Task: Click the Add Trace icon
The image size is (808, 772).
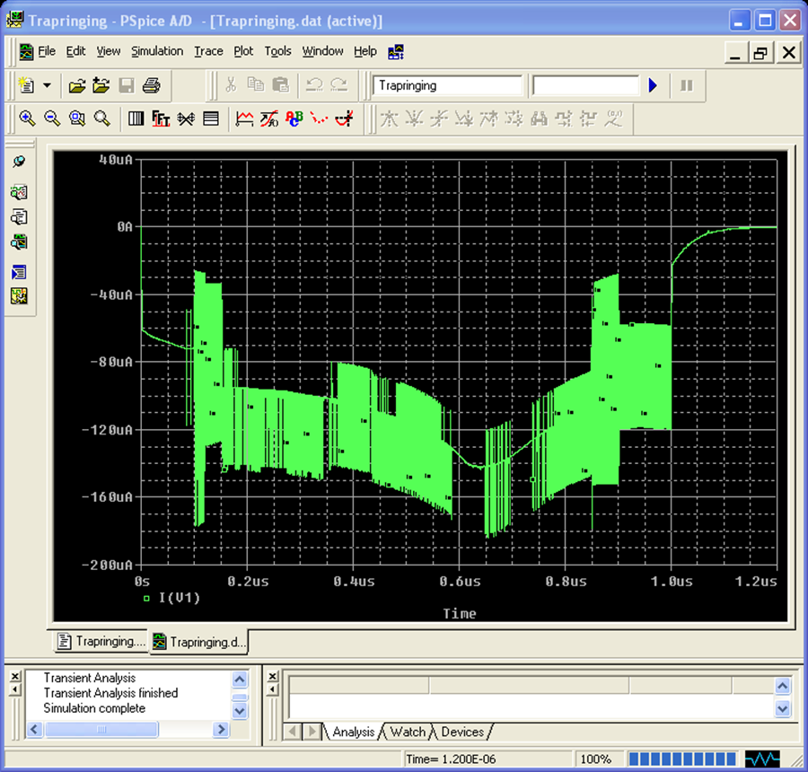Action: tap(244, 119)
